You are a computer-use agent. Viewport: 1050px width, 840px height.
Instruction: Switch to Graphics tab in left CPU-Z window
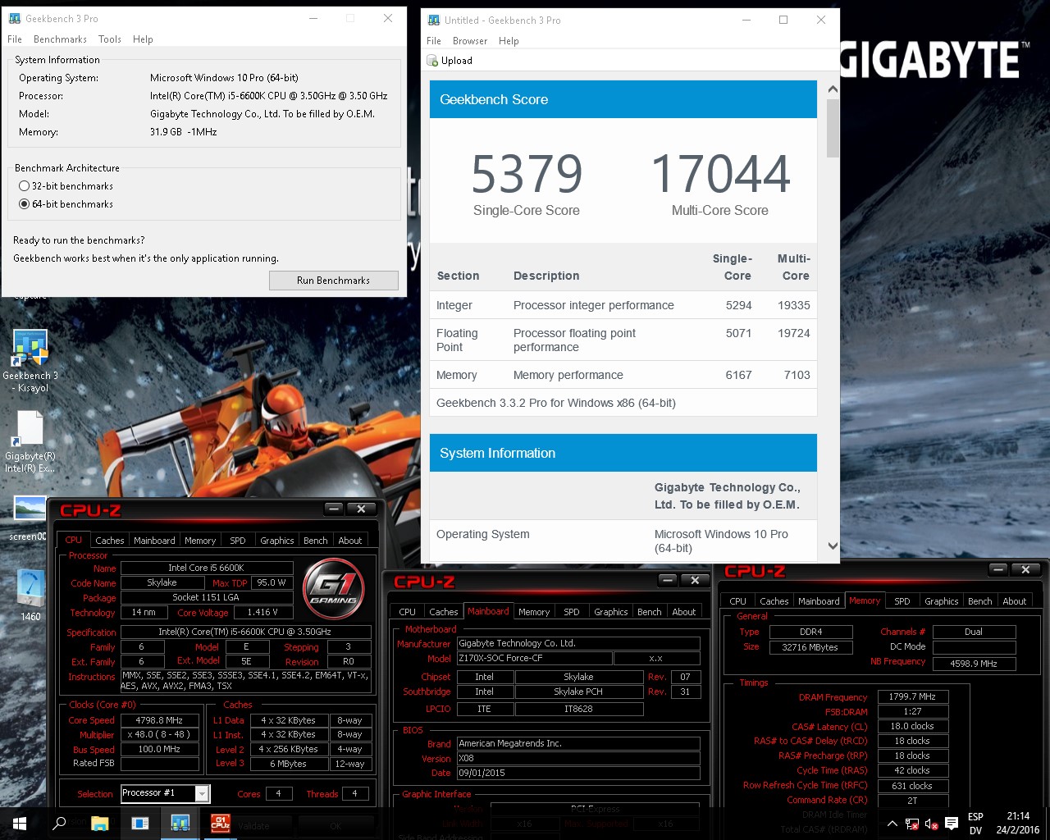[277, 541]
